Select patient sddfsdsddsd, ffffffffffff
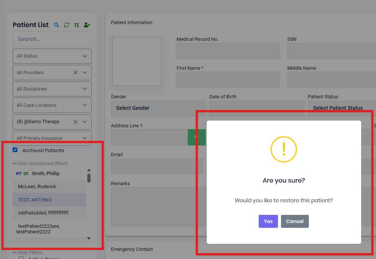 [x=49, y=213]
